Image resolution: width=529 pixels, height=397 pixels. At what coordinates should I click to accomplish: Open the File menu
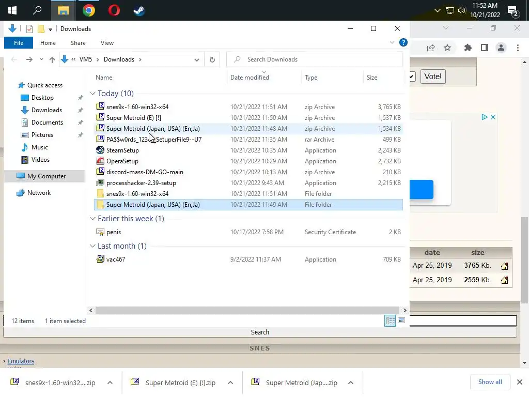(19, 43)
